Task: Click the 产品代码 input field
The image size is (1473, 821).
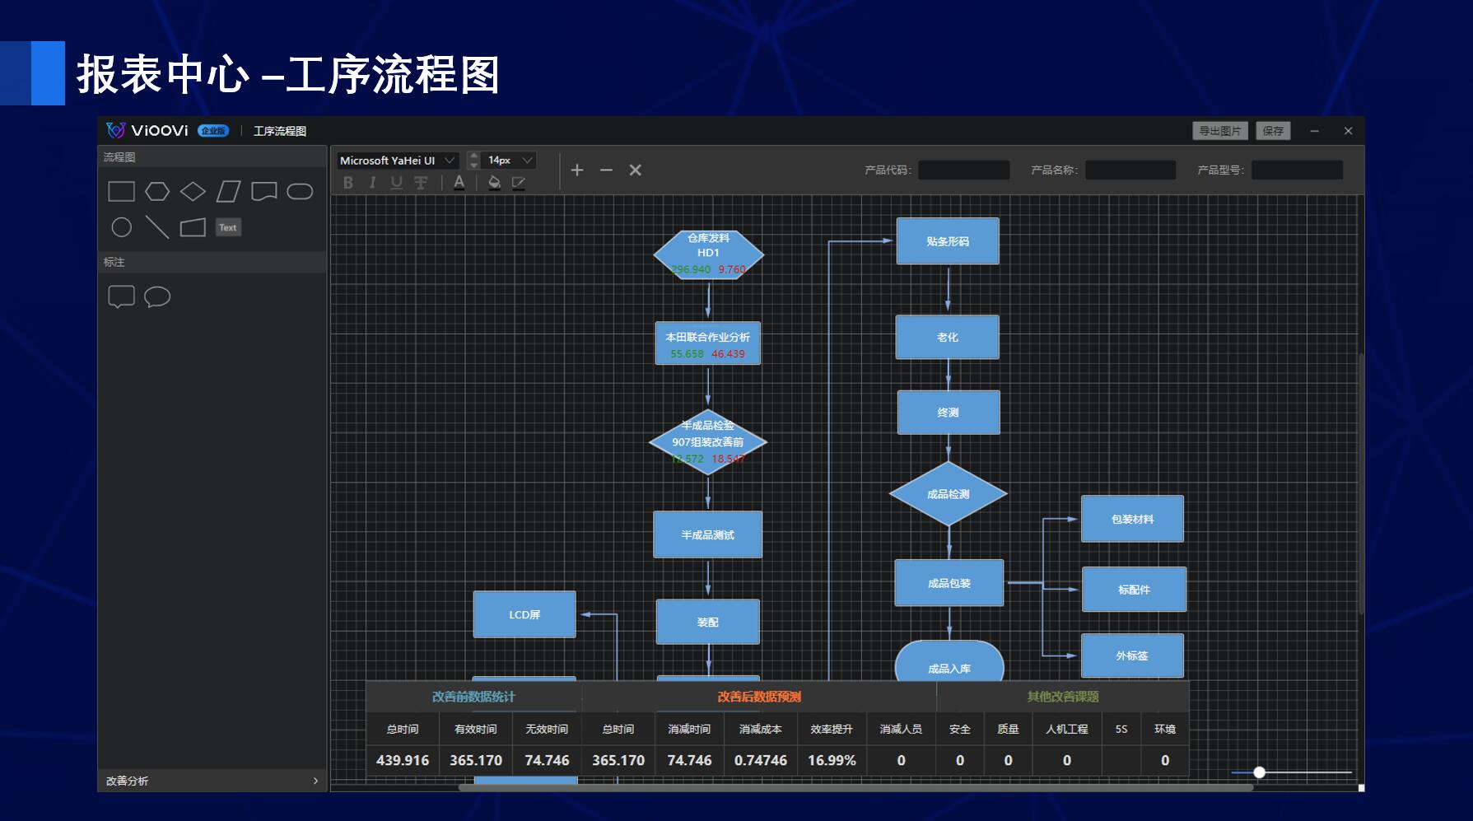Action: click(963, 170)
